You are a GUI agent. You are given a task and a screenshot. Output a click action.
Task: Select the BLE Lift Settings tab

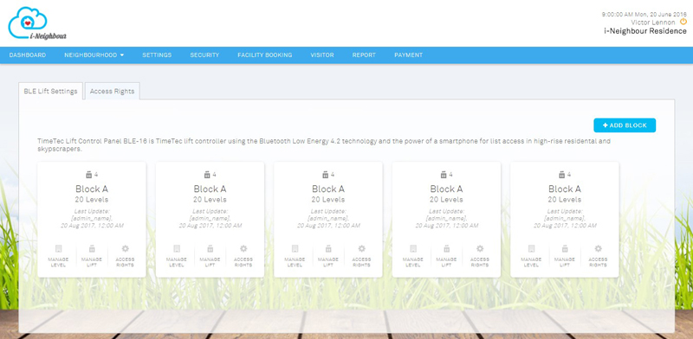[51, 91]
